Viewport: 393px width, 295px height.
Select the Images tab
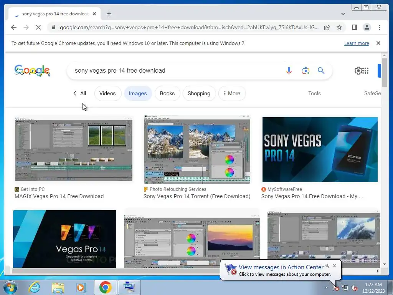point(138,93)
